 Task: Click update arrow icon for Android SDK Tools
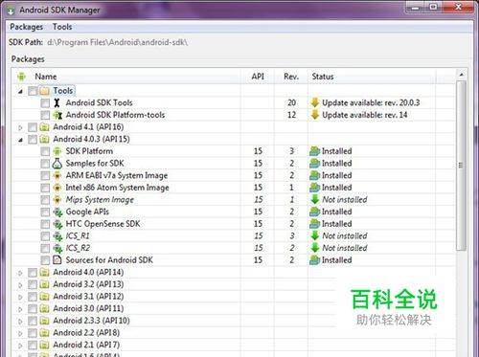click(315, 102)
